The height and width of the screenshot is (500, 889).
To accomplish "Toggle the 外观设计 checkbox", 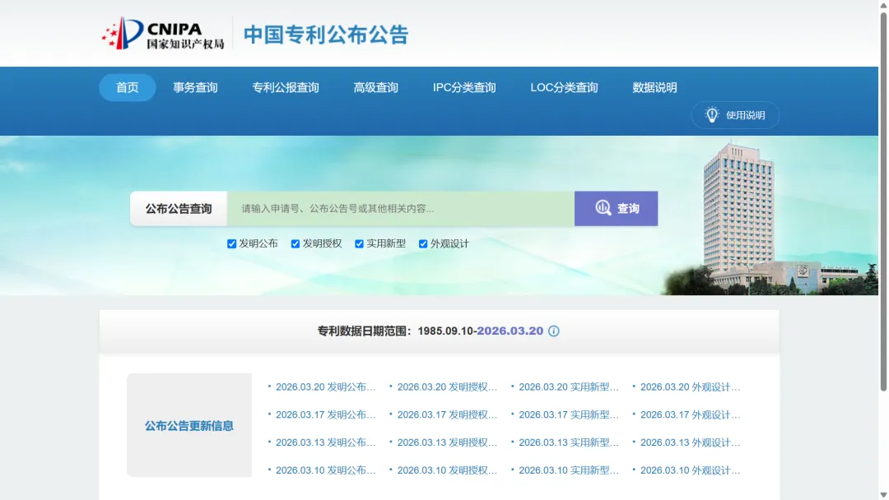I will point(423,244).
